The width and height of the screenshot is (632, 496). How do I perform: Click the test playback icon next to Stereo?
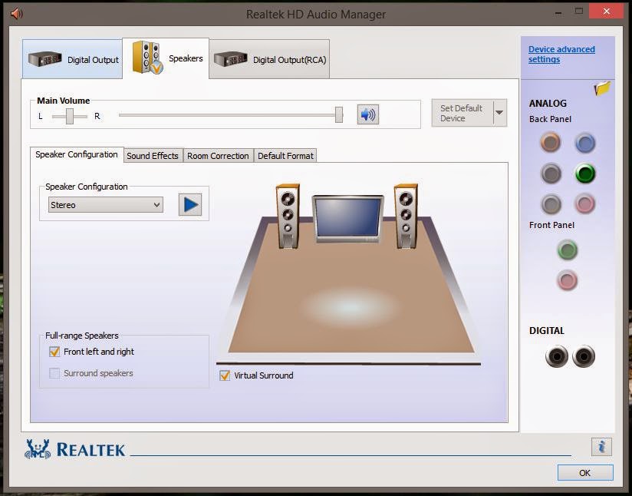click(x=189, y=204)
